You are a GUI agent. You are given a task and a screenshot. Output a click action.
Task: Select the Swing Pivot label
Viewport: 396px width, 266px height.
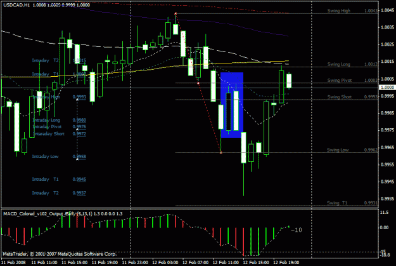pos(340,80)
